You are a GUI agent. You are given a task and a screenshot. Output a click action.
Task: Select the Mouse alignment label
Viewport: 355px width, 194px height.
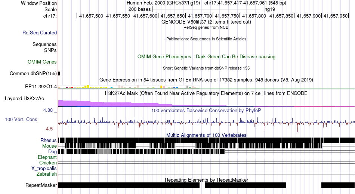click(x=49, y=146)
